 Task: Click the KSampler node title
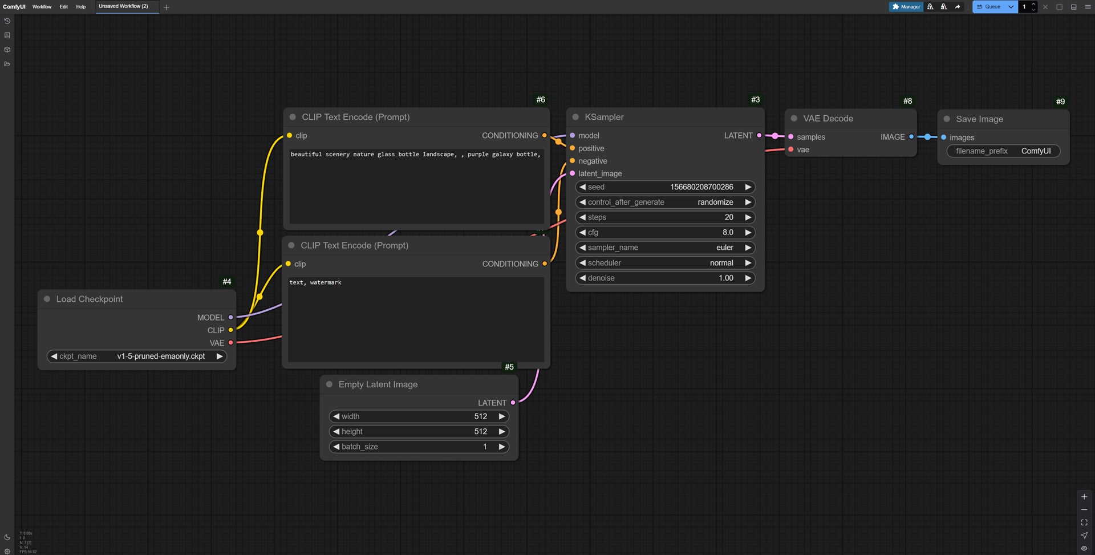click(604, 117)
